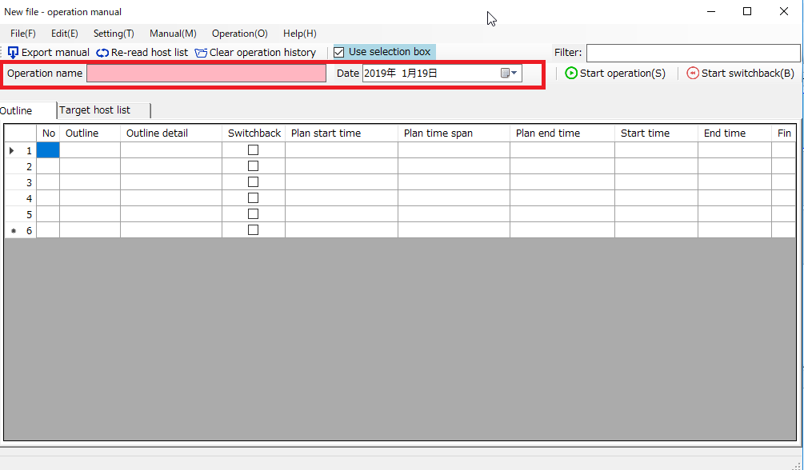This screenshot has width=804, height=470.
Task: Open the Operation(O) menu
Action: tap(239, 34)
